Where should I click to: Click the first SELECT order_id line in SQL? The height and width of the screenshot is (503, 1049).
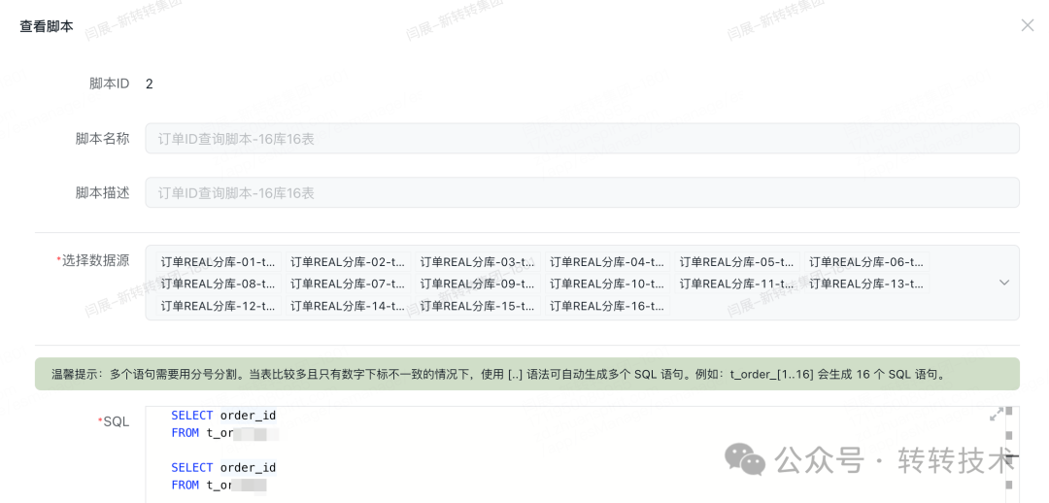[223, 416]
